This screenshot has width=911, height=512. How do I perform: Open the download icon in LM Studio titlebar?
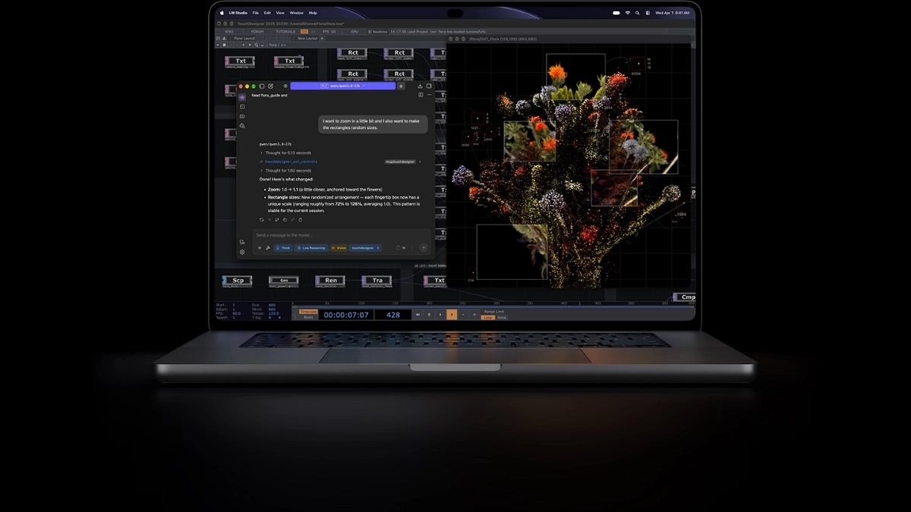(x=421, y=86)
